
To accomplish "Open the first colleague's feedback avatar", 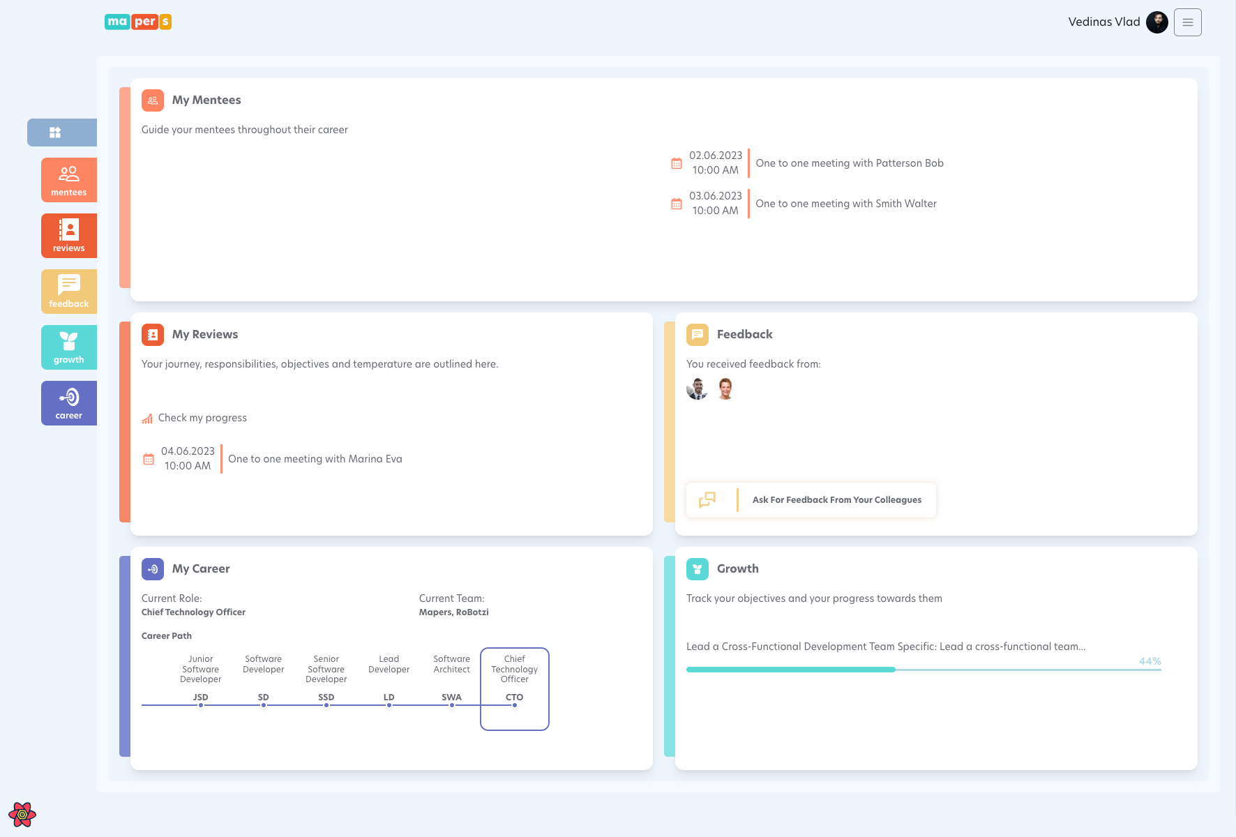I will pos(697,389).
